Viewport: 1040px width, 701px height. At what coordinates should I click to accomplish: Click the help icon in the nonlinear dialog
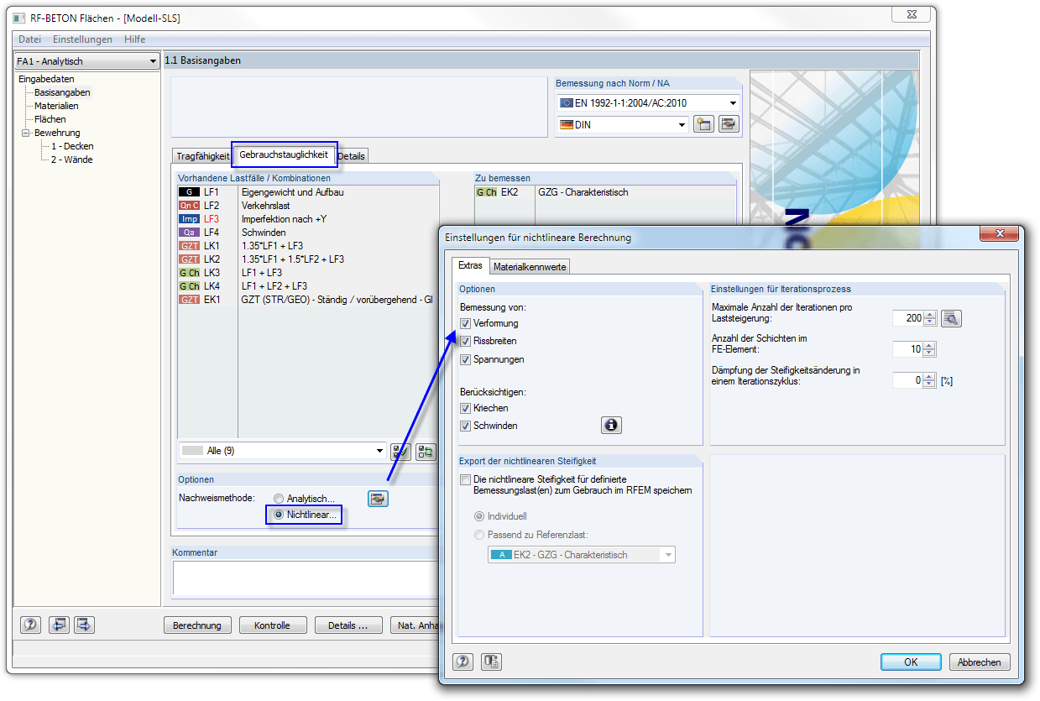coord(463,662)
